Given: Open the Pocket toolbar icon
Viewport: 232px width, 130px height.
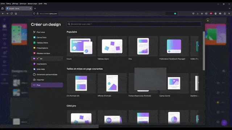Looking at the screenshot, I should [193, 13].
